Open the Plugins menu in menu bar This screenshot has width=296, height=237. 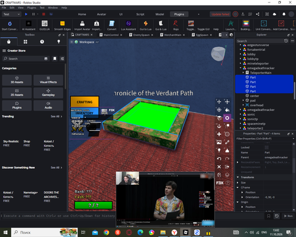pos(31,8)
